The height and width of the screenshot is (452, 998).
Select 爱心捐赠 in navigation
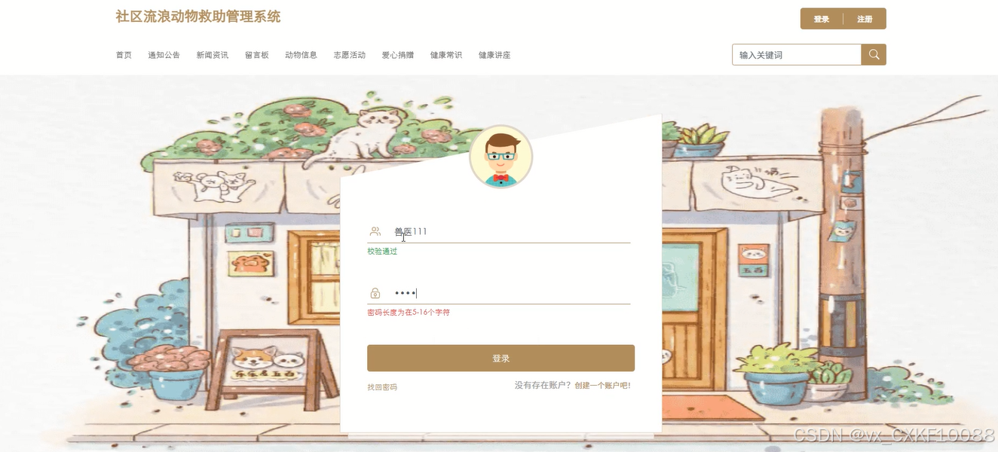398,55
